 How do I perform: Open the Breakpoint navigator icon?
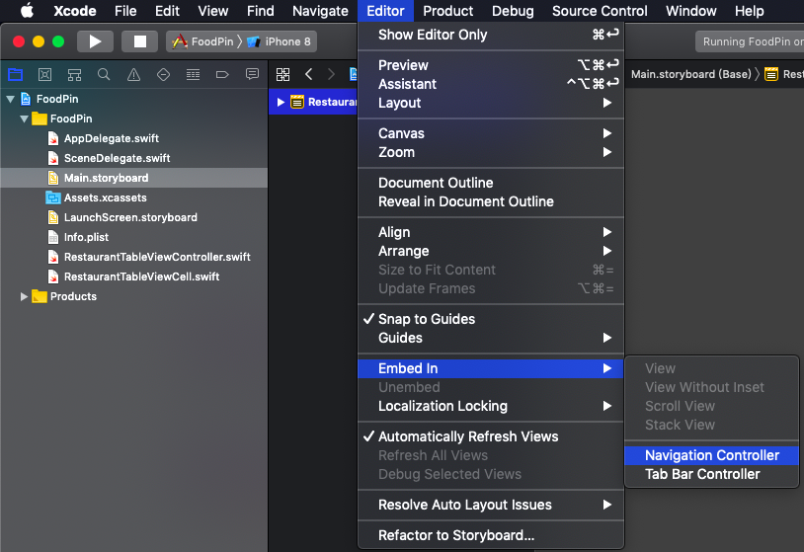point(222,75)
